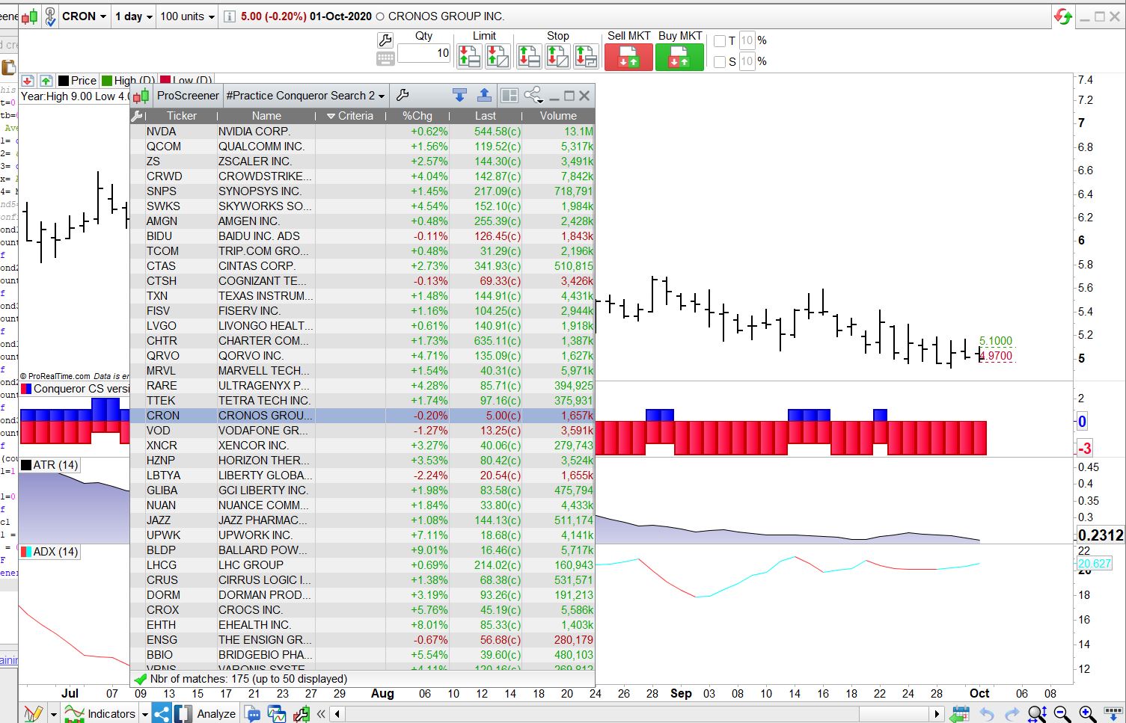
Task: Place buy limit order icon
Action: pos(469,57)
